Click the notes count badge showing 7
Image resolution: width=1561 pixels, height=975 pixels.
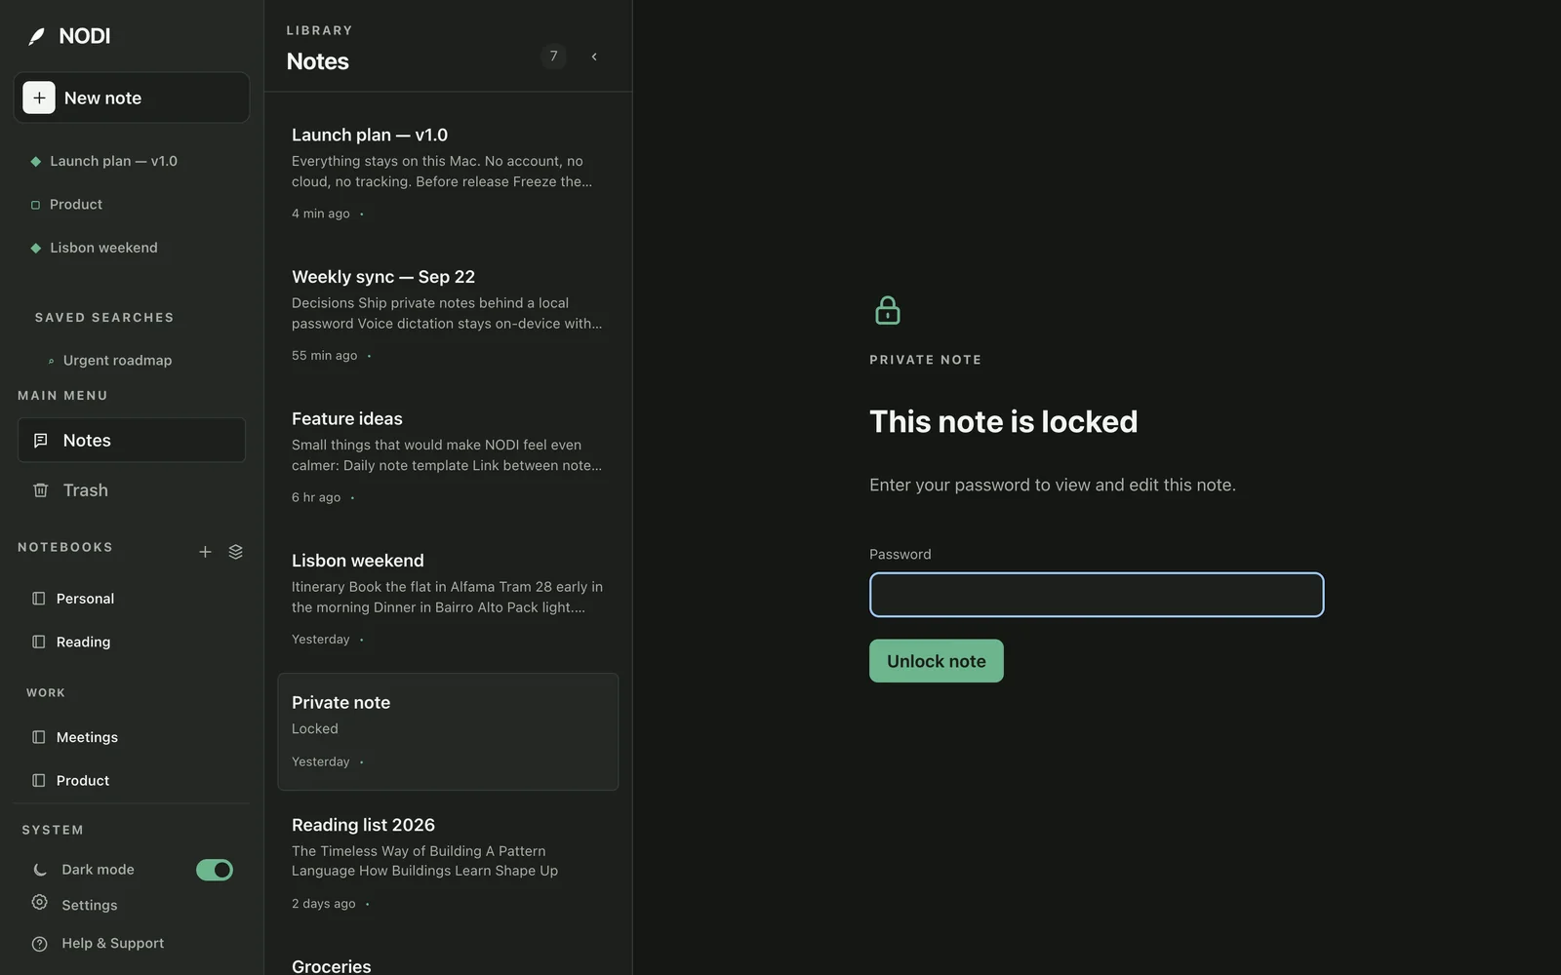pos(553,57)
